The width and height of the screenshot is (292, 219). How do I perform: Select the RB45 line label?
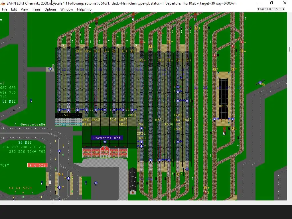(96, 120)
